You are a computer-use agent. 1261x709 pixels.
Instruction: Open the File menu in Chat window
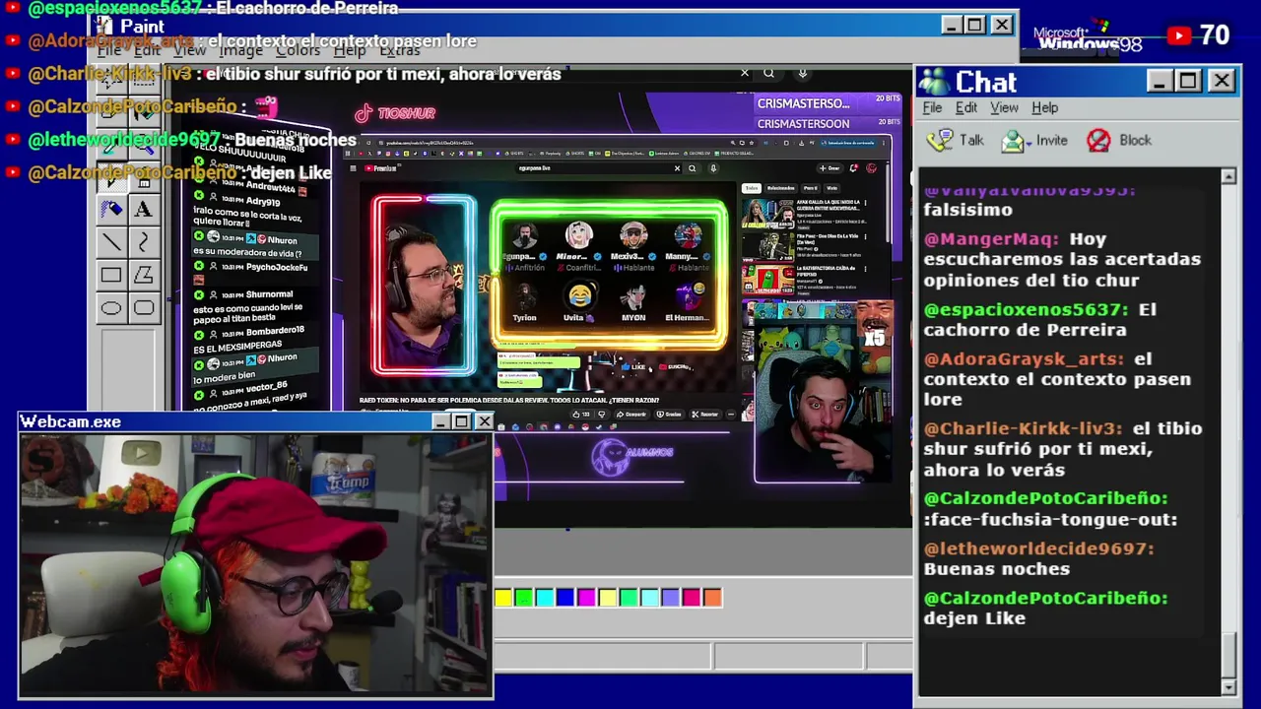[932, 107]
